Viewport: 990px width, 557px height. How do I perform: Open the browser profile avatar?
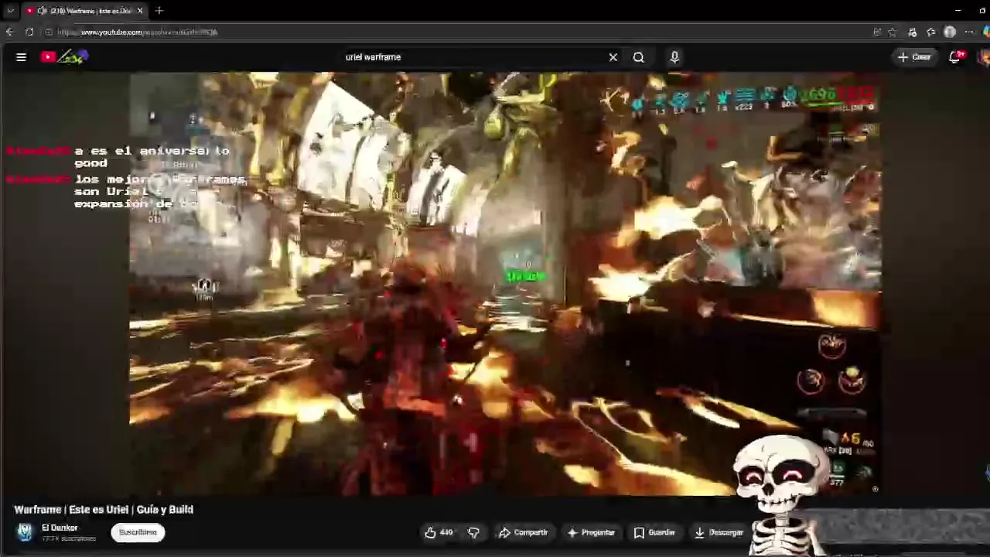(950, 32)
